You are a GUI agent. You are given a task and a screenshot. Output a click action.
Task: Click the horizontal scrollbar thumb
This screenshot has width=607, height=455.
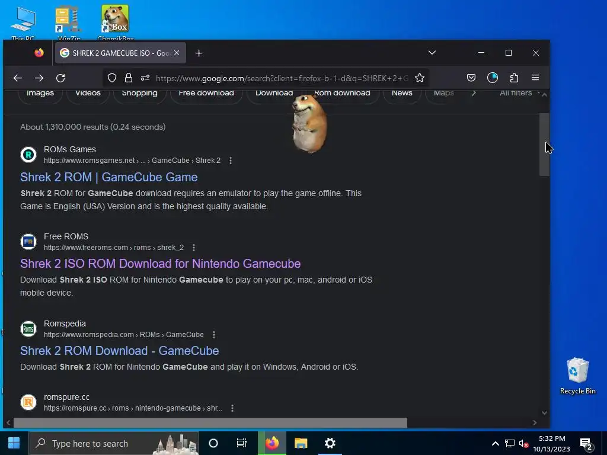[x=210, y=422]
